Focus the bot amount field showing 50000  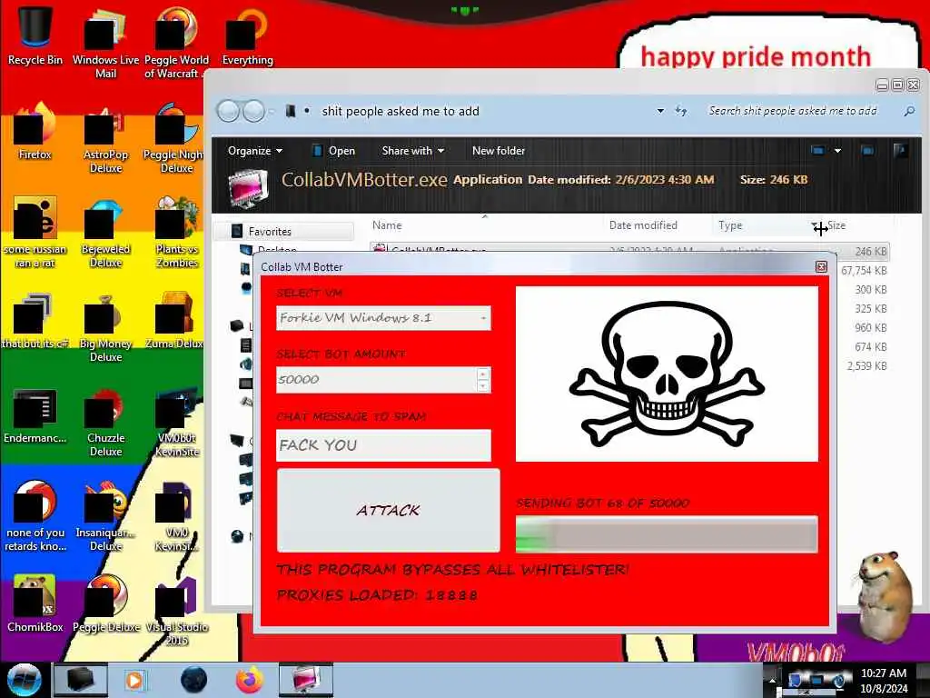377,380
